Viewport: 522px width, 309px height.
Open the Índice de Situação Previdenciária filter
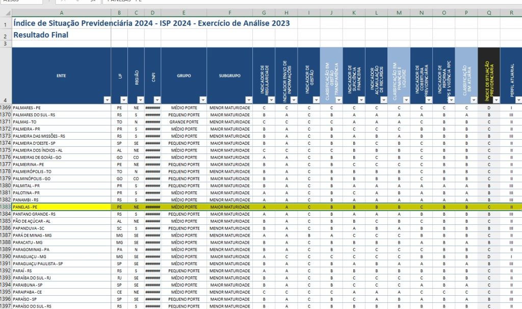pyautogui.click(x=495, y=100)
